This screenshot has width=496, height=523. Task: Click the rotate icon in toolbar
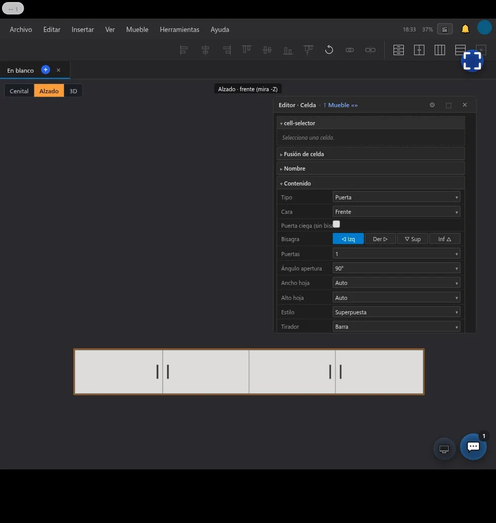329,50
